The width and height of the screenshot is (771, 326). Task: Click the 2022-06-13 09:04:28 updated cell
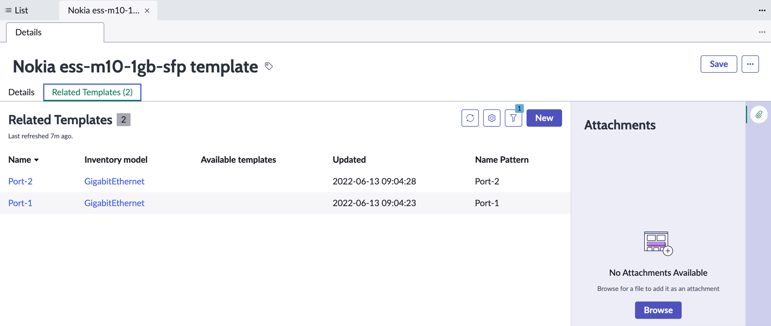(x=374, y=181)
